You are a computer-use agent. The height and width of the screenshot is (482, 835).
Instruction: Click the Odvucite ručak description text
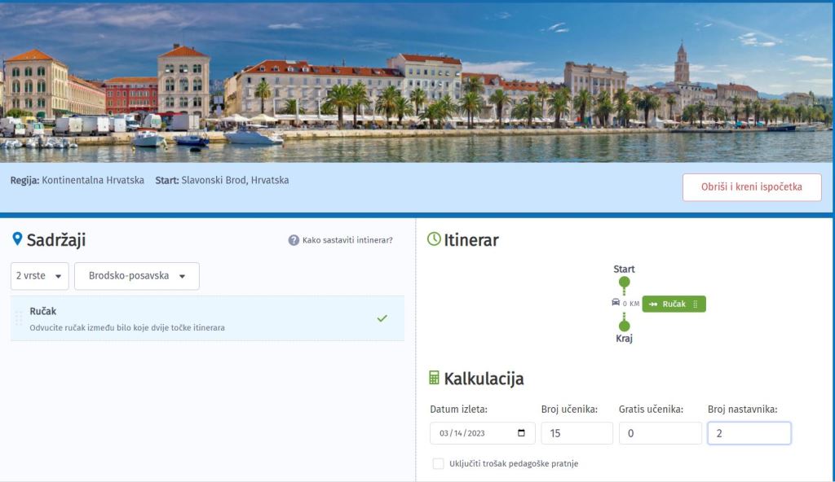coord(127,328)
